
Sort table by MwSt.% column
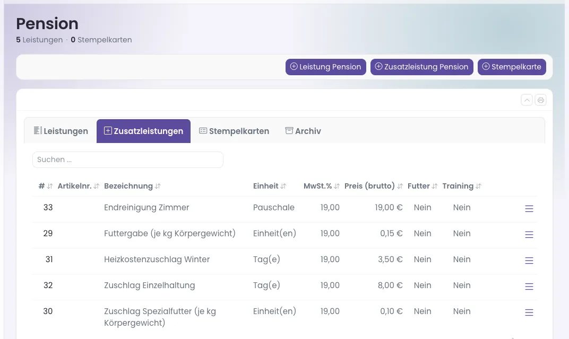point(322,186)
